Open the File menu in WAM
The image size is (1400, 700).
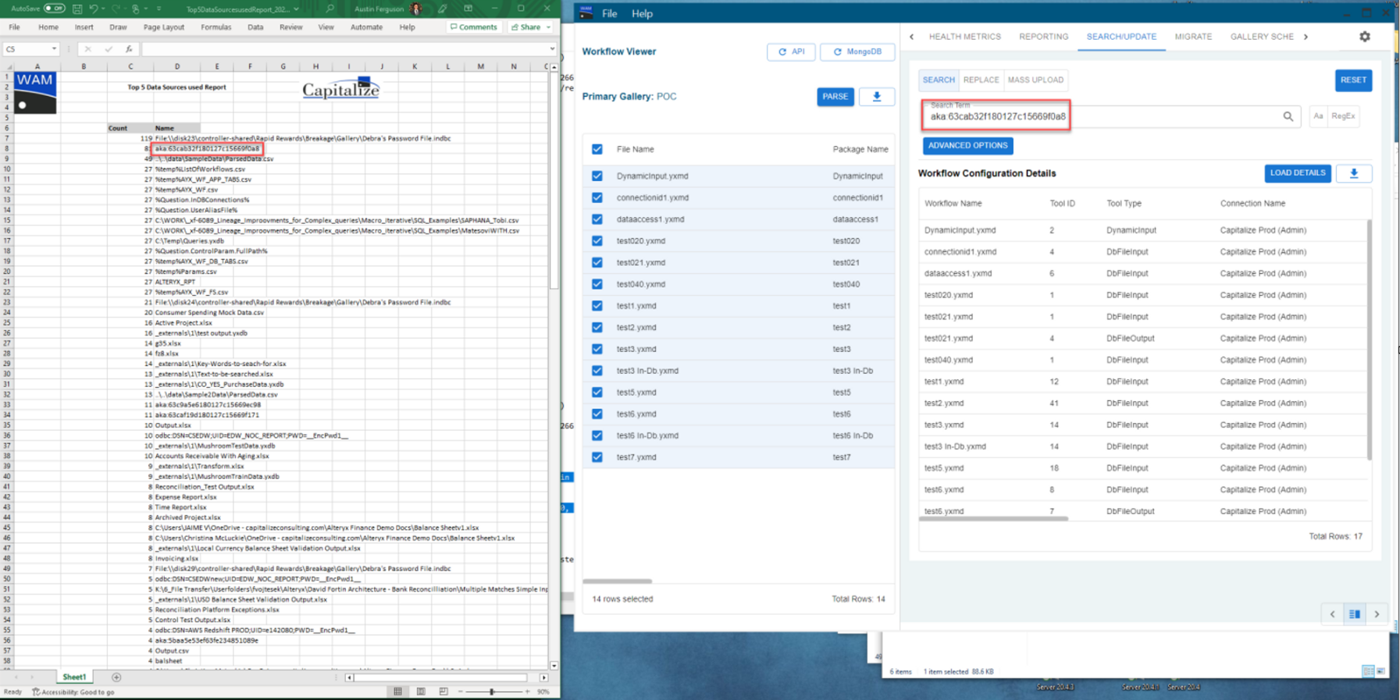point(610,13)
